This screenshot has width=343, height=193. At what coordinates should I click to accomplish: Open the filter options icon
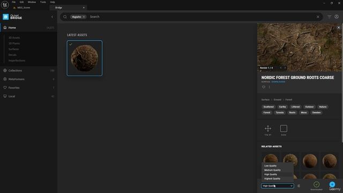tap(329, 17)
